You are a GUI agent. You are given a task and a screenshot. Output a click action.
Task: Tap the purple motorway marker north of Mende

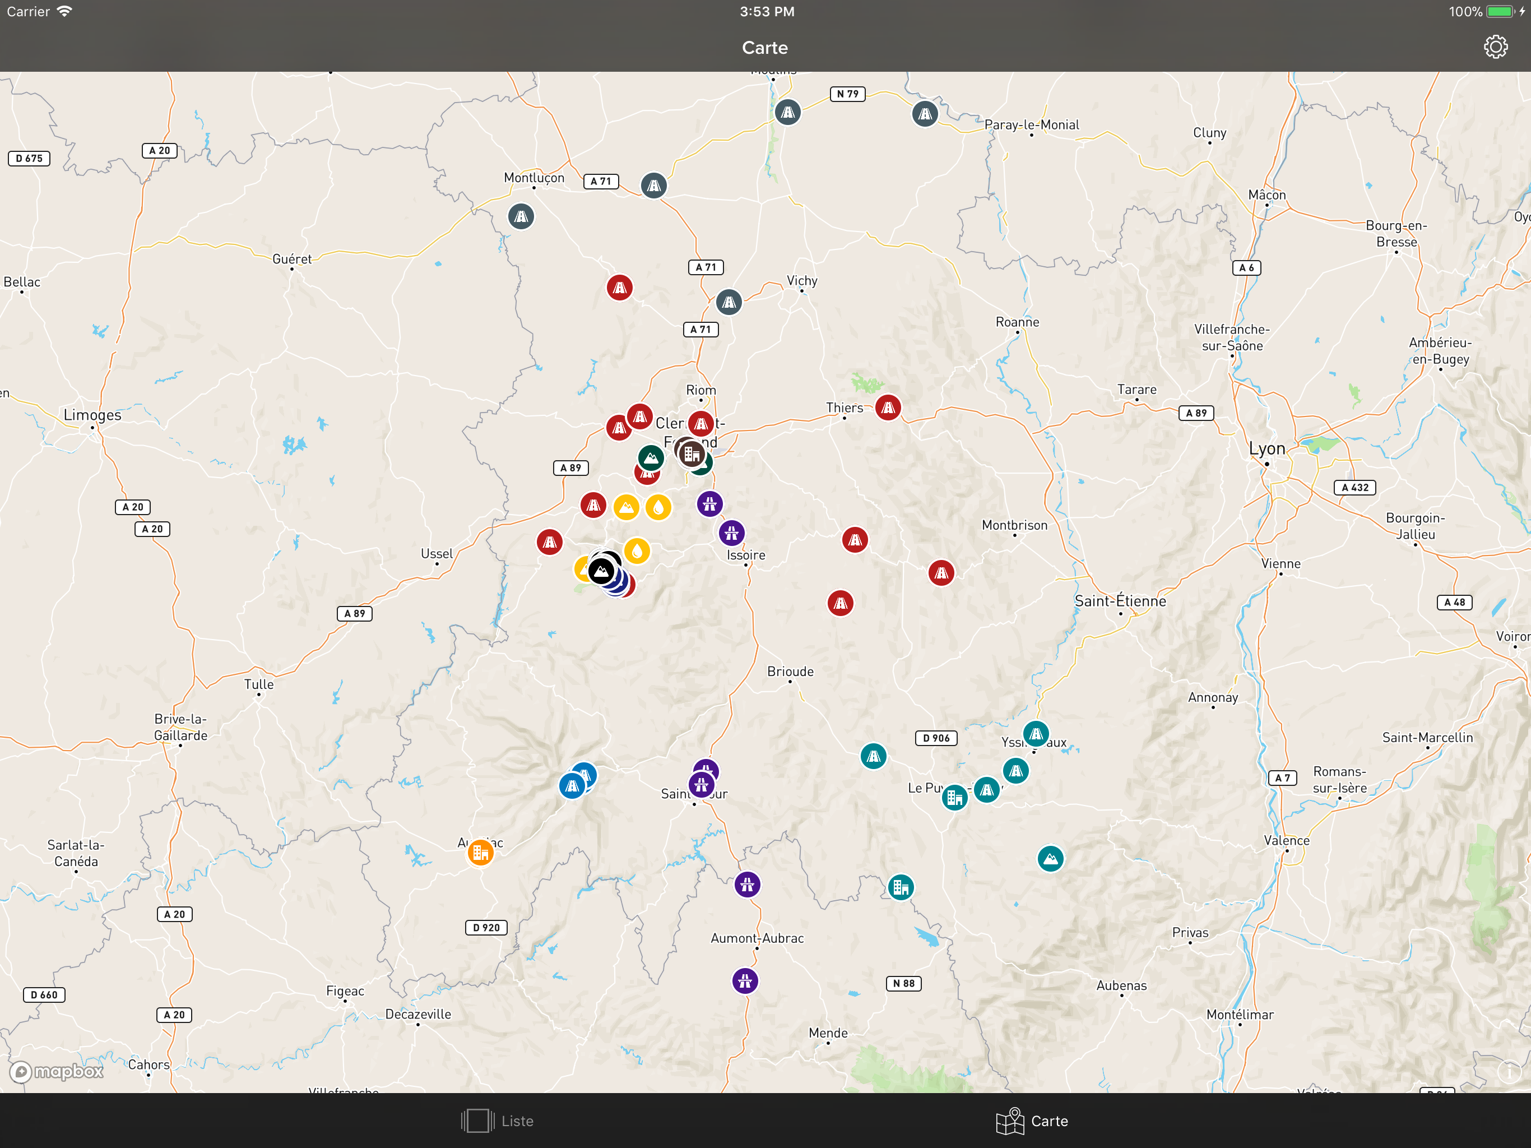[745, 980]
